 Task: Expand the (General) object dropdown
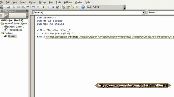tap(144, 12)
